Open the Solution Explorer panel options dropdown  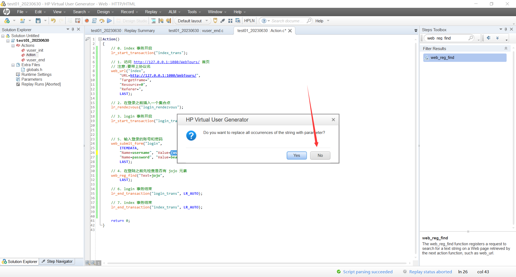pyautogui.click(x=68, y=29)
